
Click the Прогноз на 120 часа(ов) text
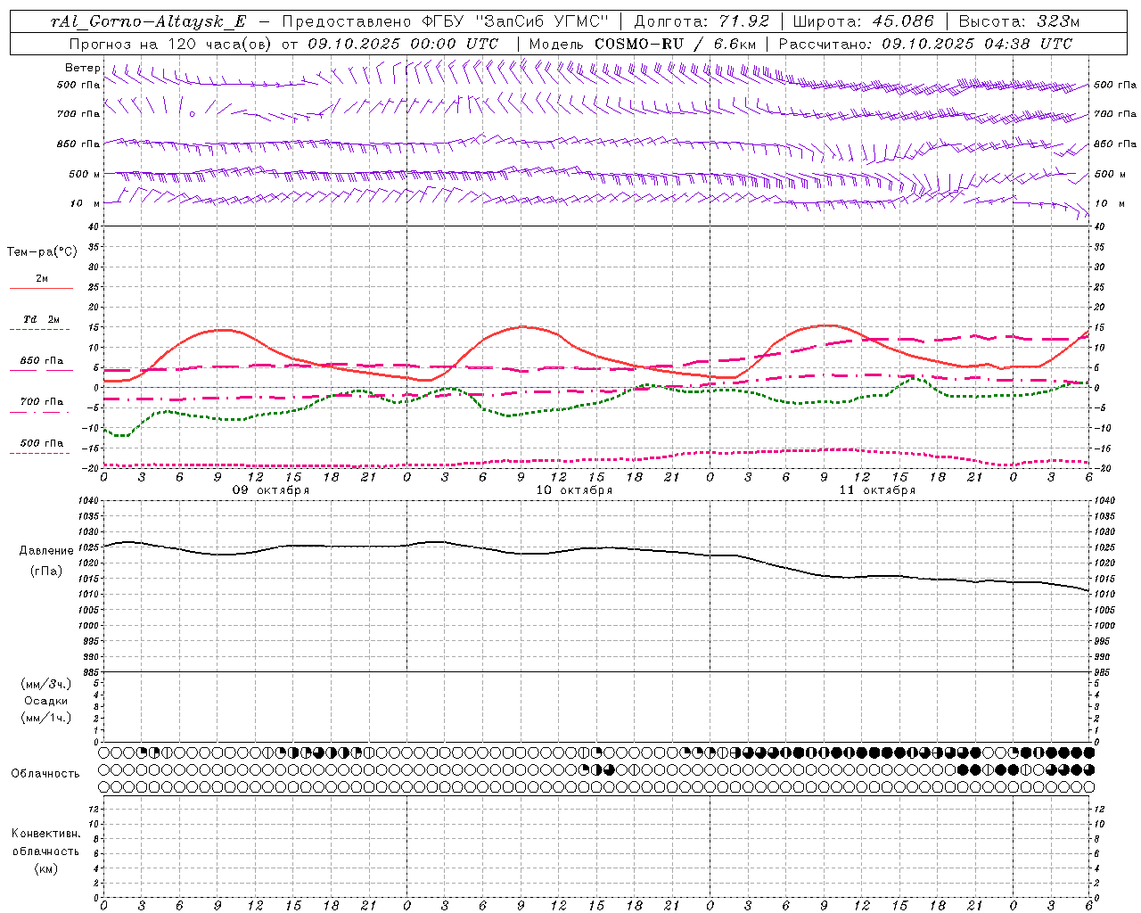pos(171,44)
